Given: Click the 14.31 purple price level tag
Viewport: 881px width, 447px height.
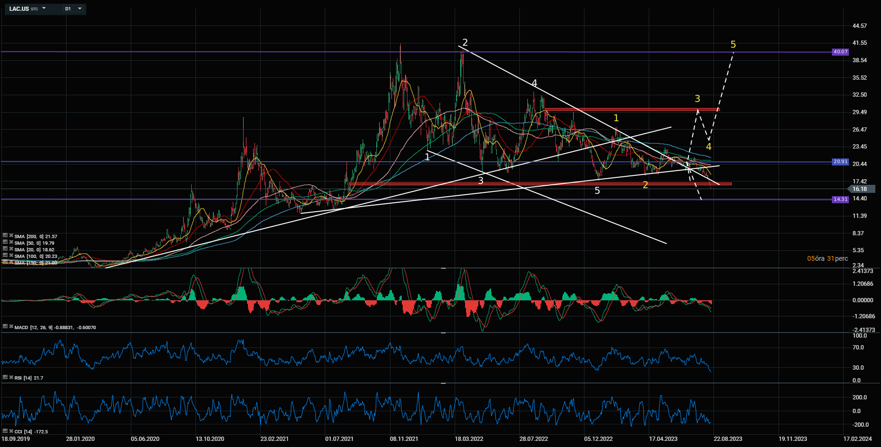Looking at the screenshot, I should point(840,199).
